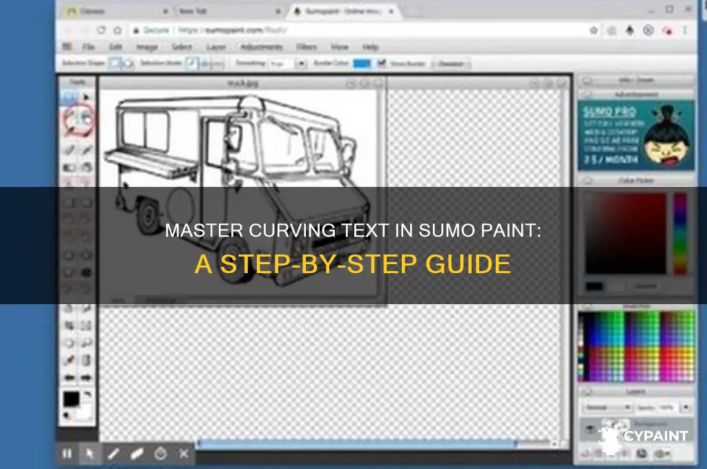Click the right arrow icon at tools bottom
707x469 pixels.
click(86, 377)
